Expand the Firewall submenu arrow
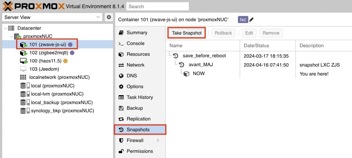This screenshot has width=352, height=158. [x=158, y=141]
